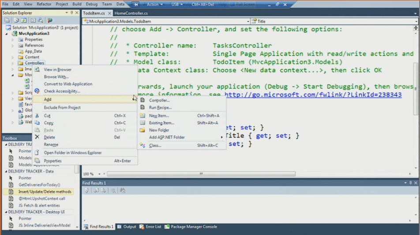Open the MvcApplication3.Models.TodoItem type dropdown

point(248,22)
